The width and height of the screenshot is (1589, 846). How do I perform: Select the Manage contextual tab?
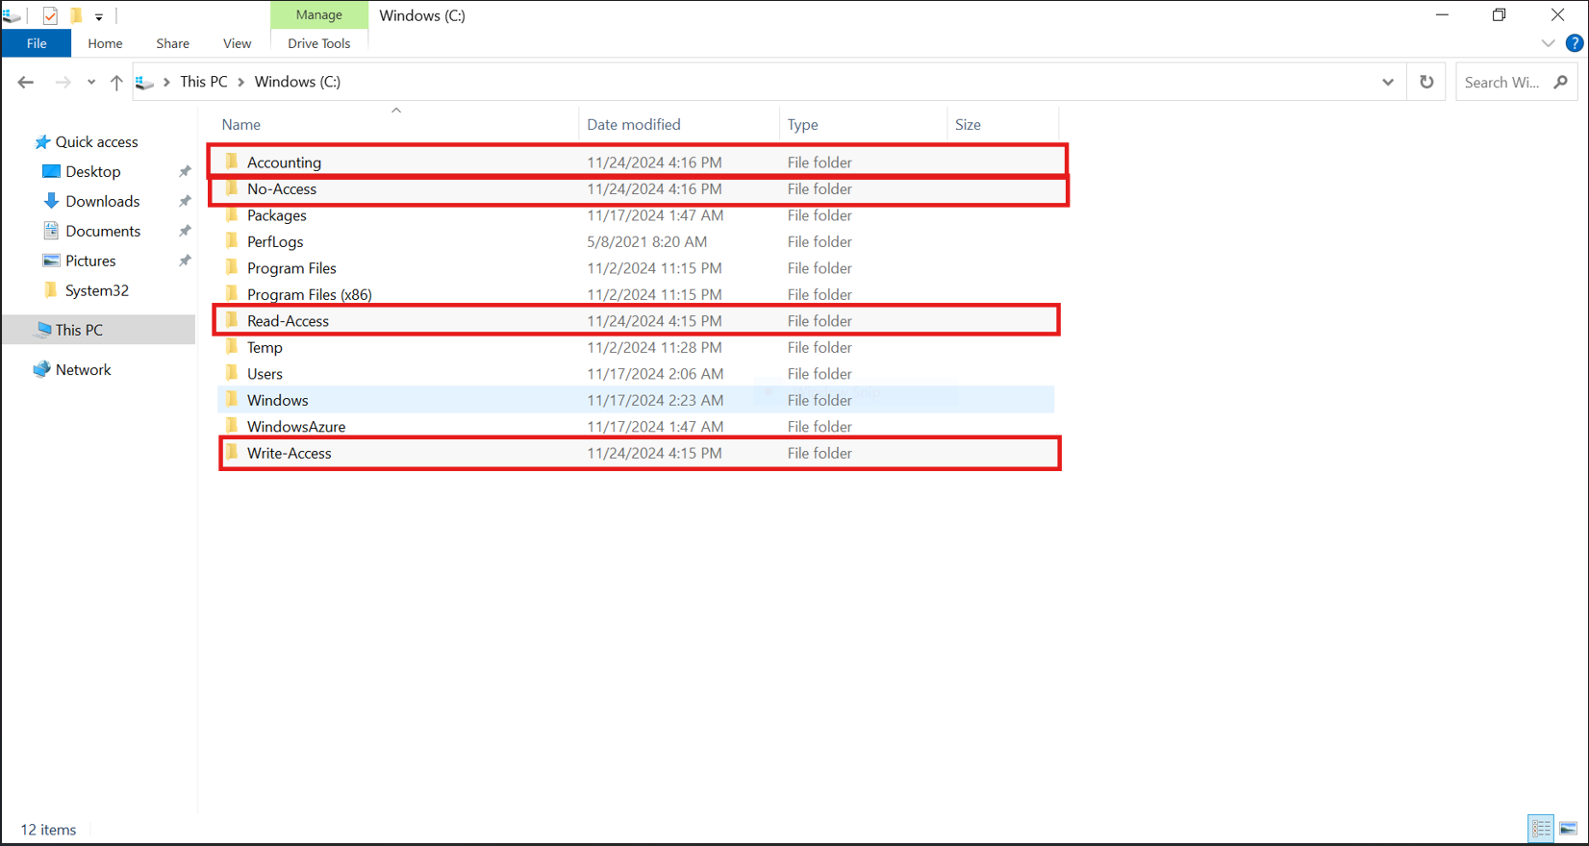318,14
